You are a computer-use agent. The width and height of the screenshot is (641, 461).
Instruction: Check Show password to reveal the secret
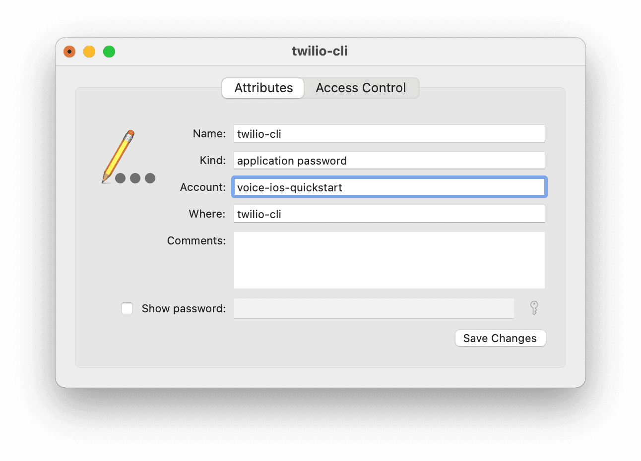(127, 308)
